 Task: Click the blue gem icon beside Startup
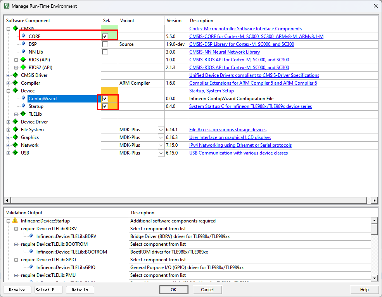(23, 106)
